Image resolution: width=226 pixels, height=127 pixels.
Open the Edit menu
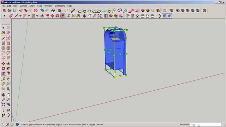coord(9,6)
